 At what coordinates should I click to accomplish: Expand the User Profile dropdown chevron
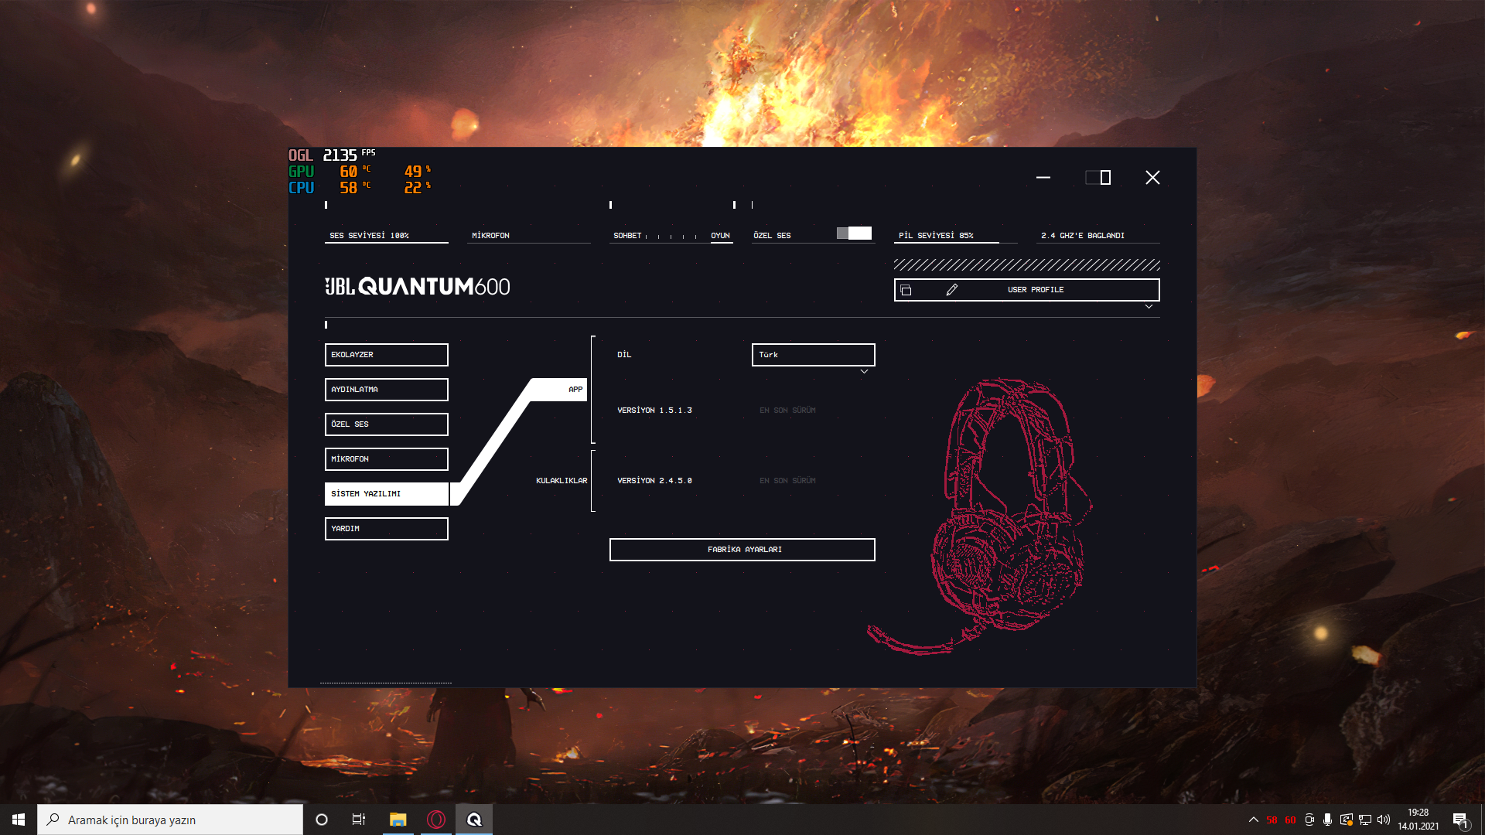click(1149, 307)
